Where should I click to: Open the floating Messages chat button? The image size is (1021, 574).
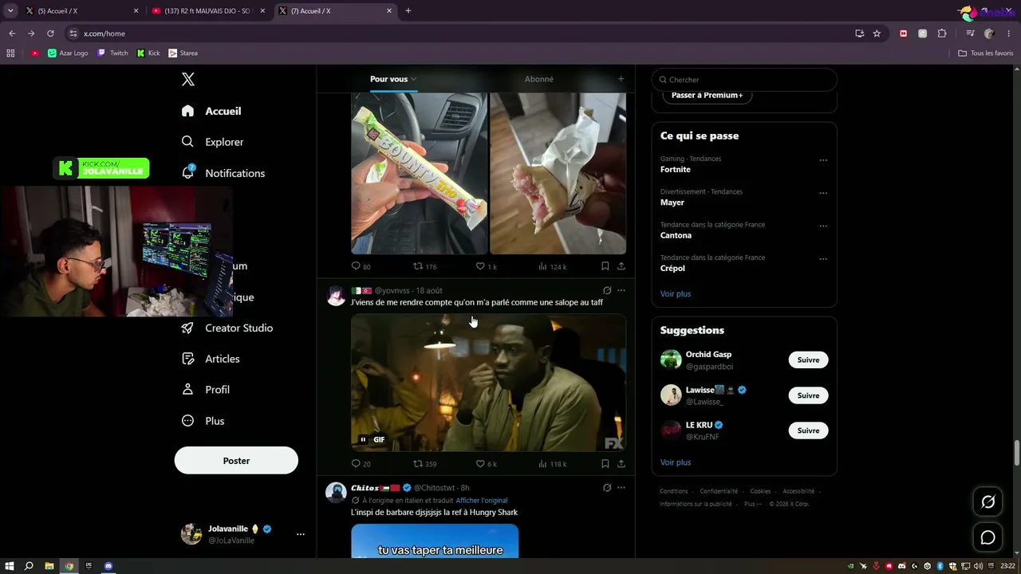pos(987,538)
